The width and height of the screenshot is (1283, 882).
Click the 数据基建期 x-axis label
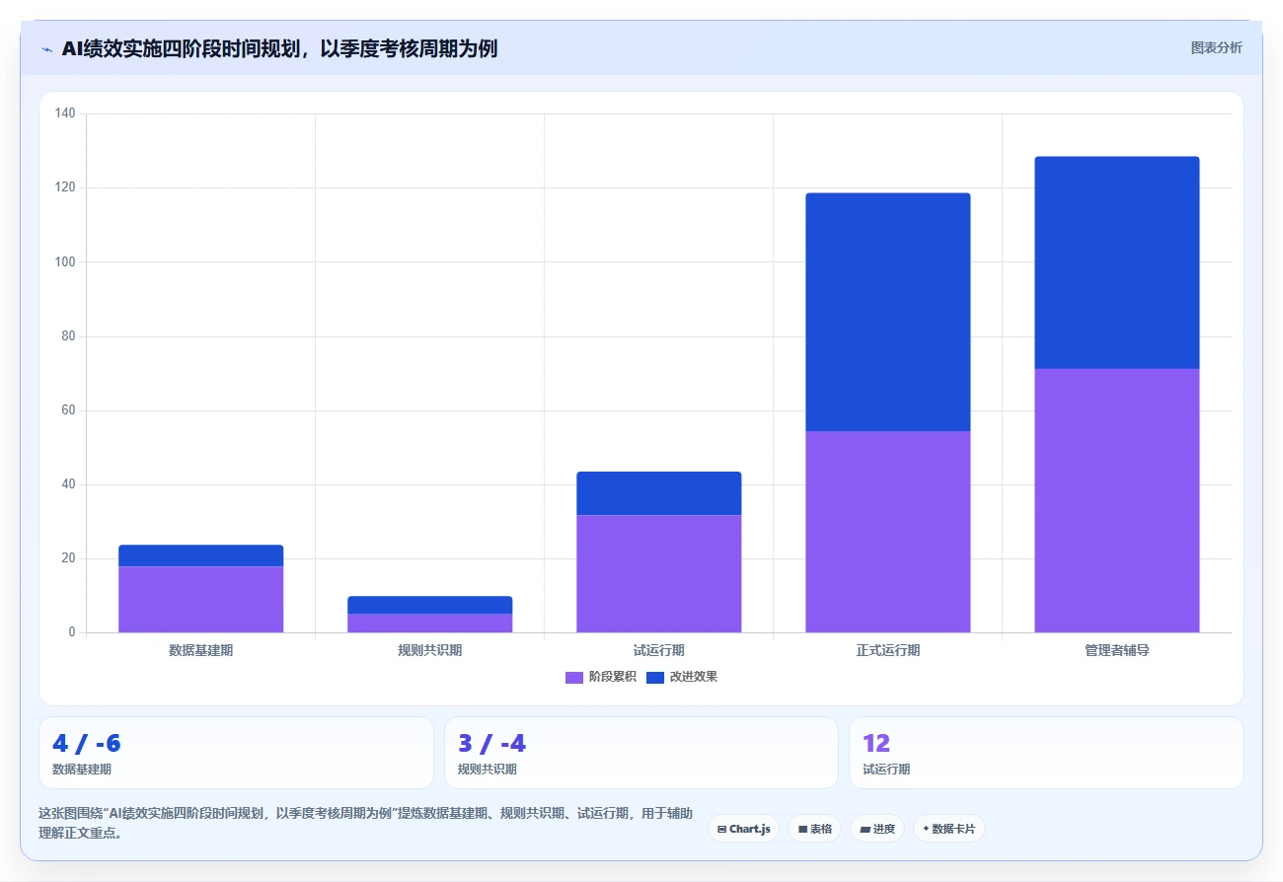pos(201,651)
